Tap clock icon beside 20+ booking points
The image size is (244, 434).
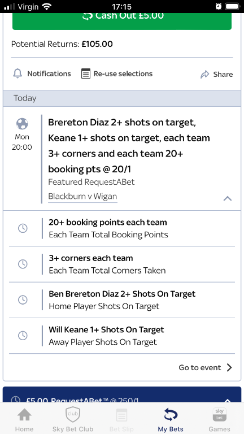click(x=23, y=228)
